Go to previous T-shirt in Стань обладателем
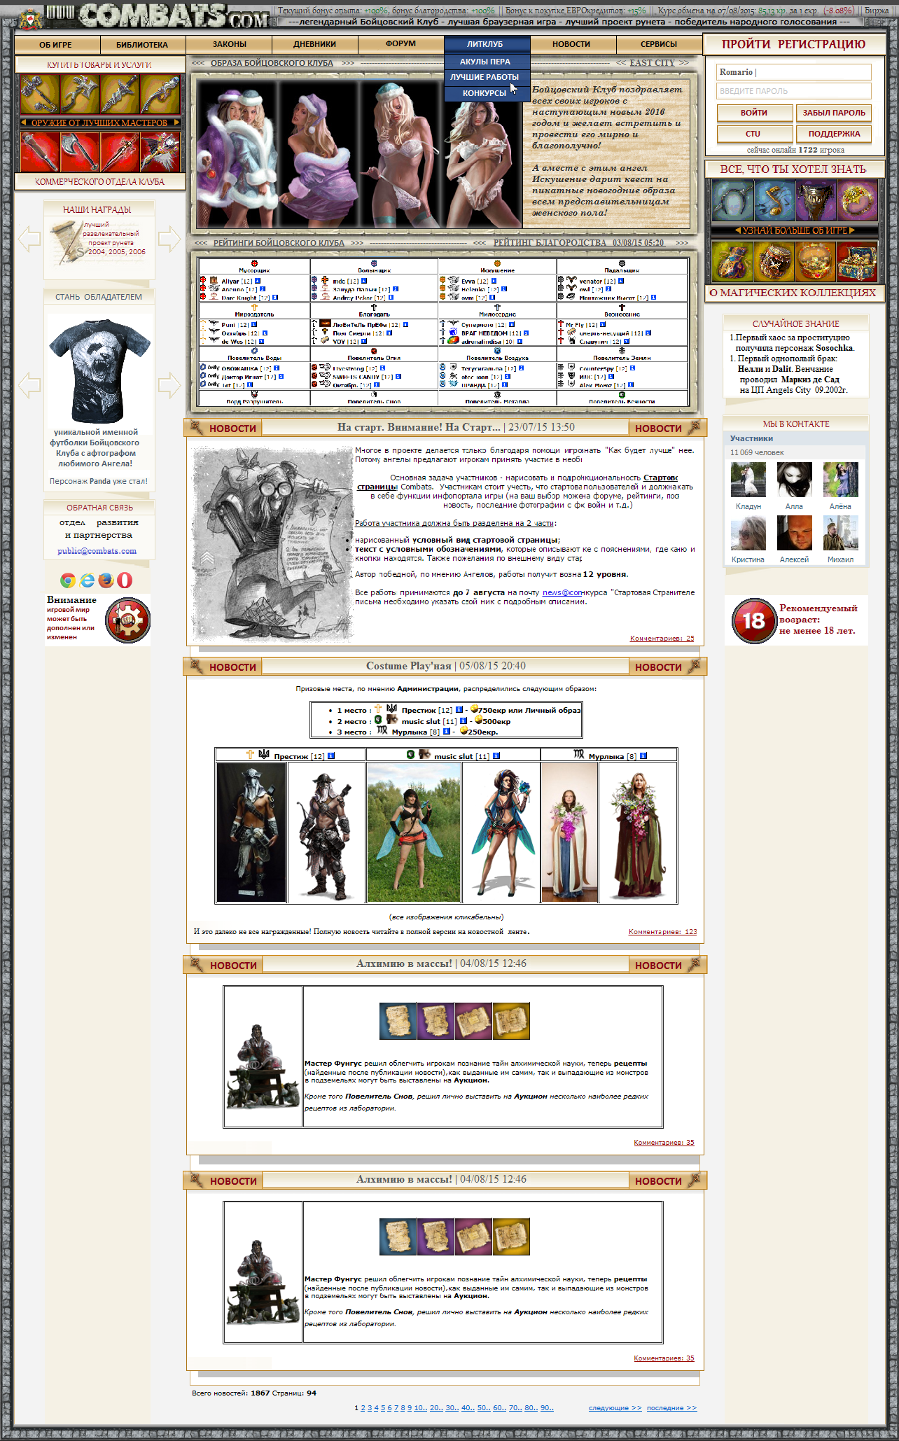The height and width of the screenshot is (1441, 899). coord(29,384)
